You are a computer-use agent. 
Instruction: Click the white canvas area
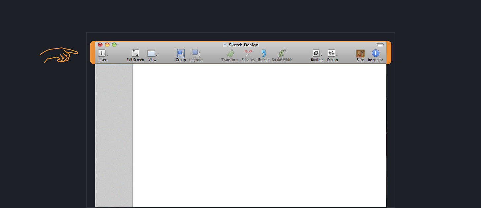[x=259, y=135]
